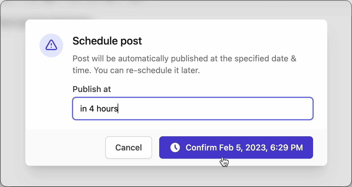Focus the Publish at input field
The image size is (352, 187).
(193, 109)
